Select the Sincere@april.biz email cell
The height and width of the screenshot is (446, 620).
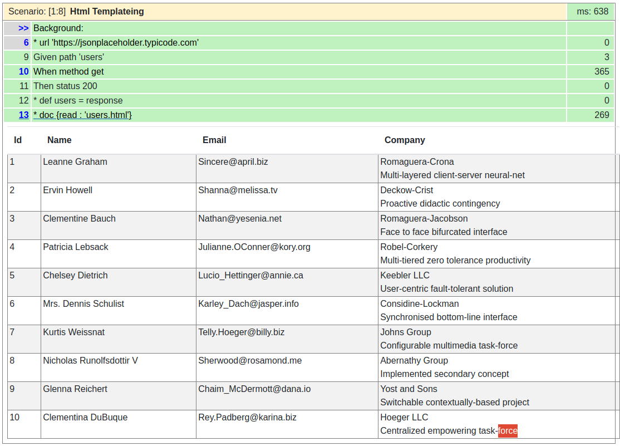[x=233, y=161]
